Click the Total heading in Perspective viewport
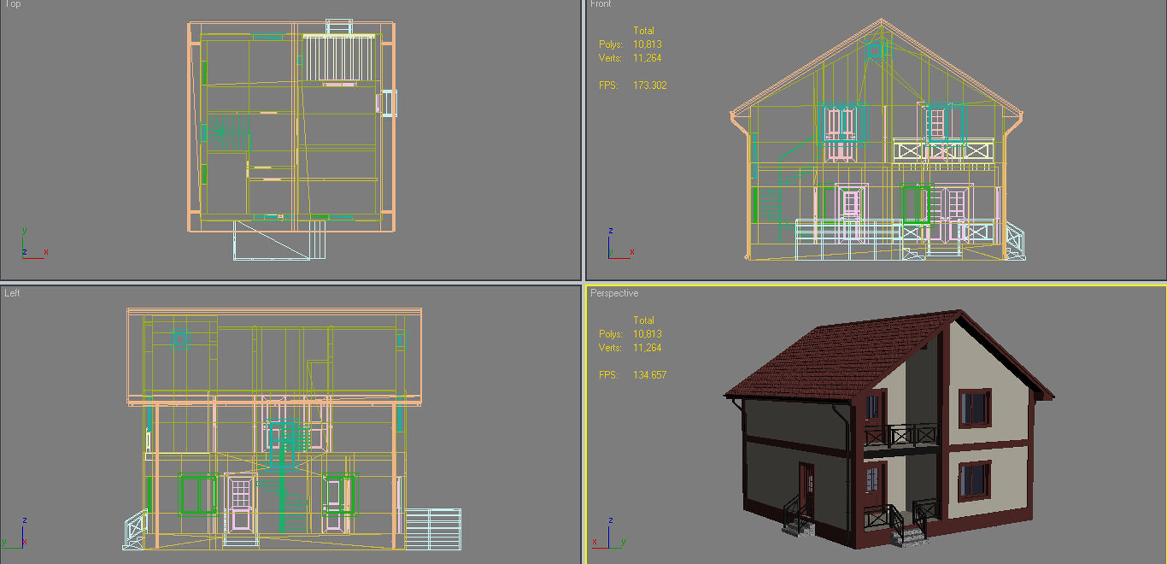 point(644,320)
